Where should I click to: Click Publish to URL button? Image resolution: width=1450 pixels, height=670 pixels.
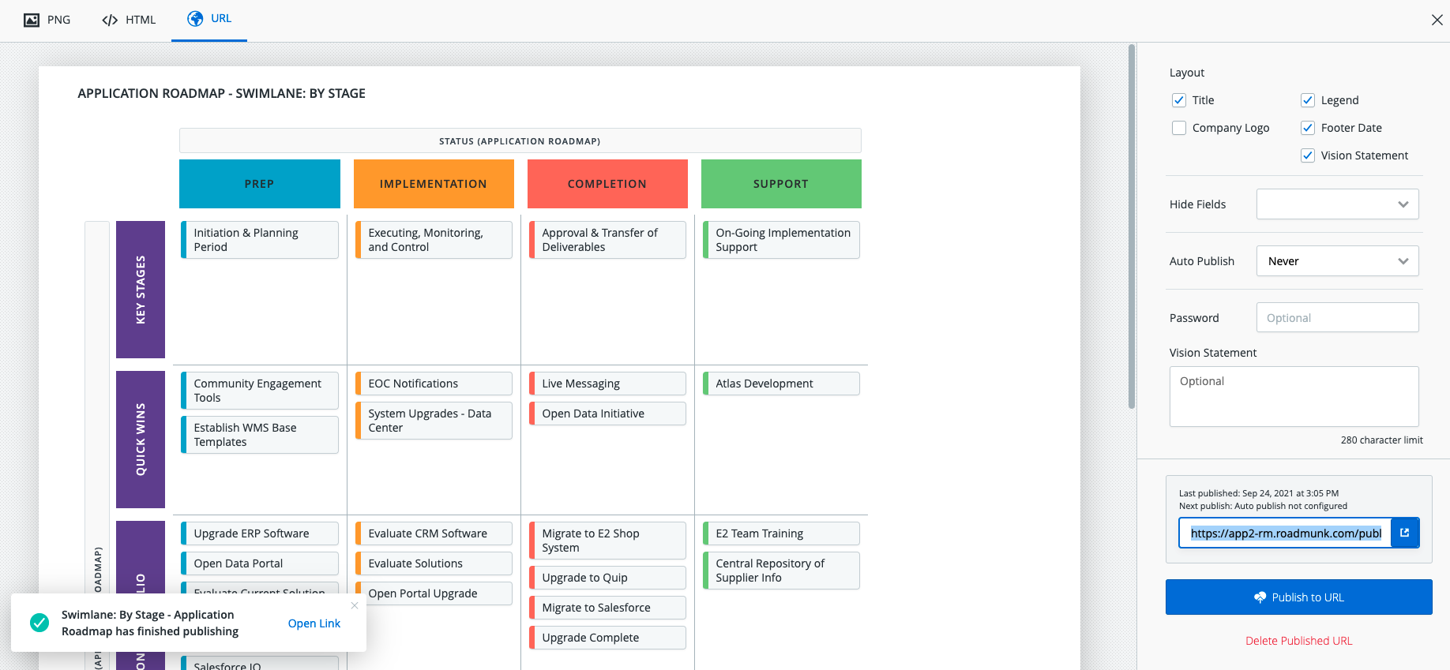coord(1298,597)
